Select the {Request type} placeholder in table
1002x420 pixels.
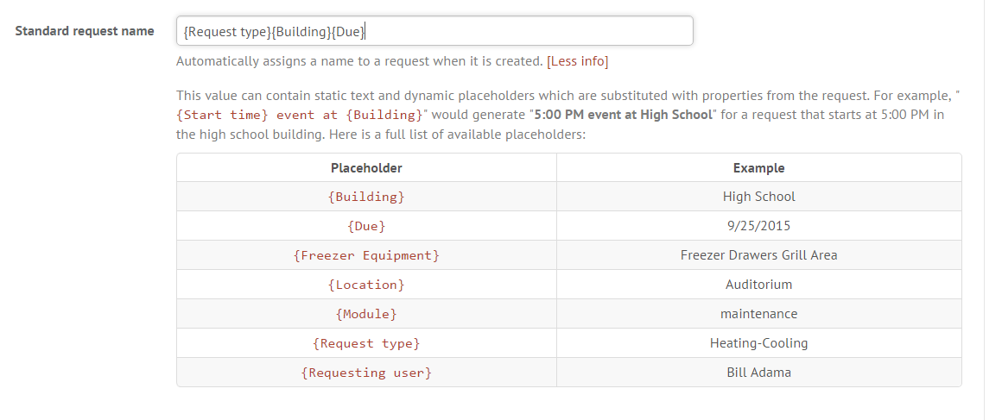click(366, 343)
